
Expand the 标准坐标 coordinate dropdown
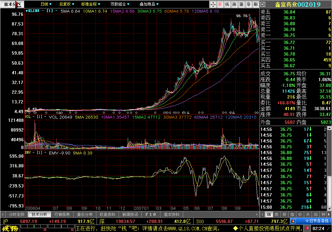(x=91, y=4)
